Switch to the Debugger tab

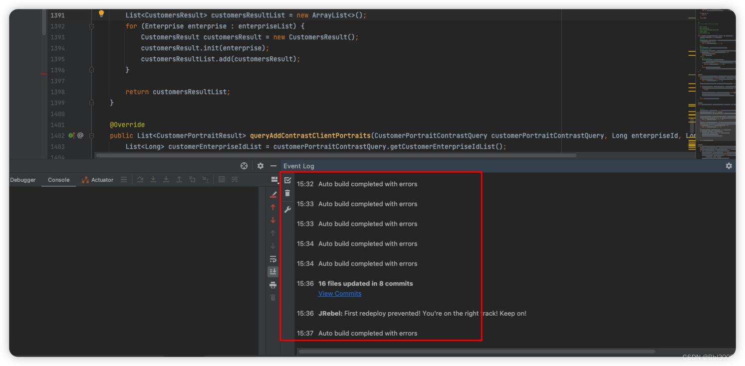tap(22, 180)
